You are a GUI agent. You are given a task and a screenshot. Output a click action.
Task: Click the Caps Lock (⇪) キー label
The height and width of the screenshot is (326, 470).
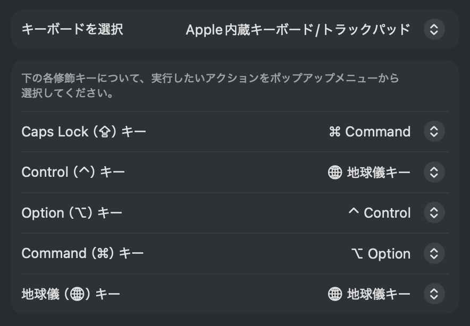83,132
